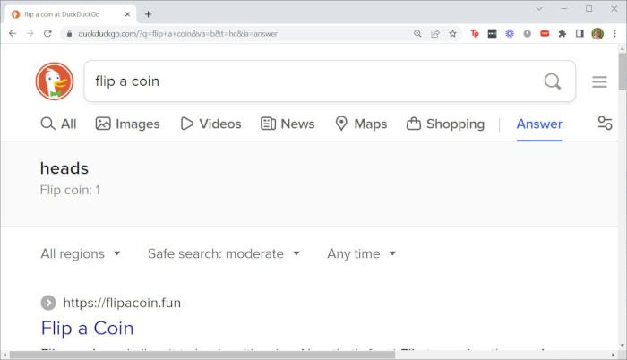This screenshot has height=360, width=627.
Task: Bookmark the page with the star icon
Action: pyautogui.click(x=452, y=34)
